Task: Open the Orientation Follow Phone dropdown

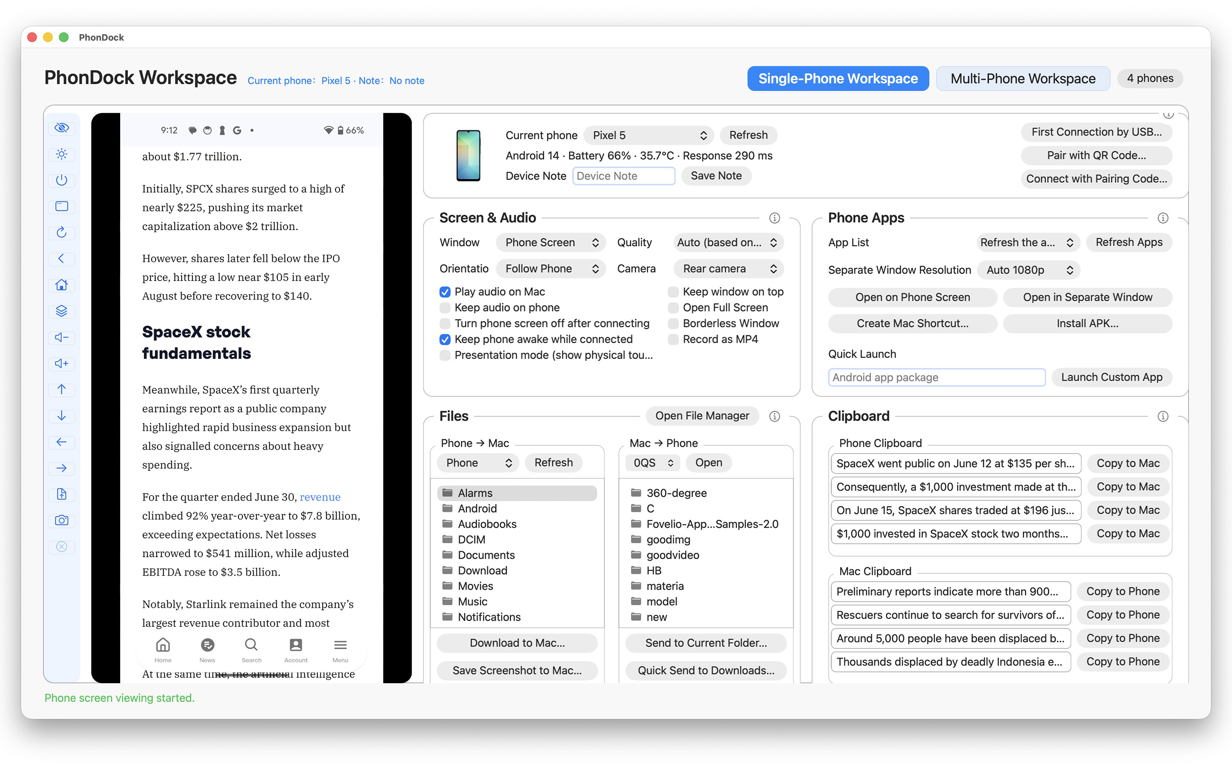Action: [x=551, y=268]
